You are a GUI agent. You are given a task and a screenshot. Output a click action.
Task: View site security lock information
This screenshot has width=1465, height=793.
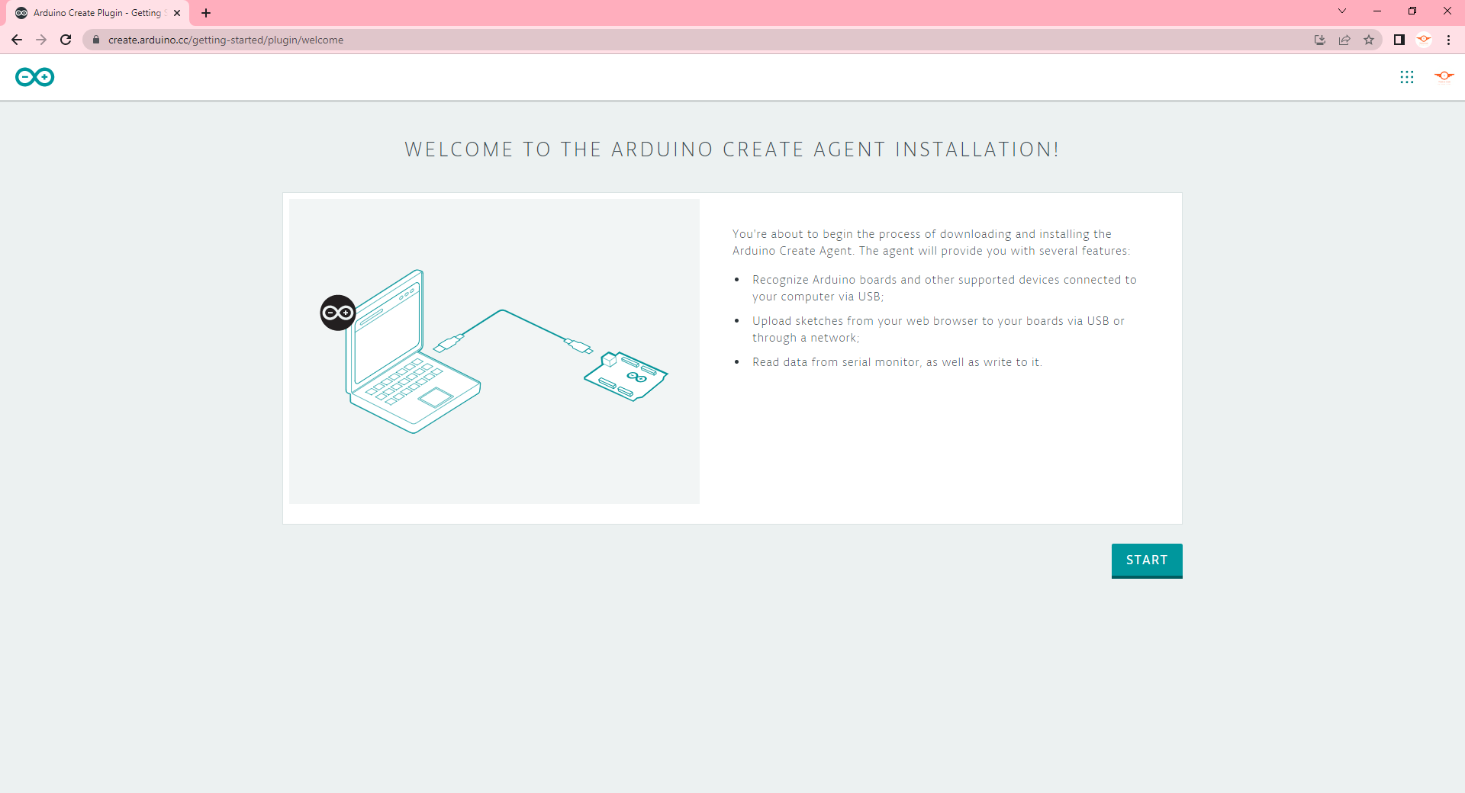tap(96, 40)
